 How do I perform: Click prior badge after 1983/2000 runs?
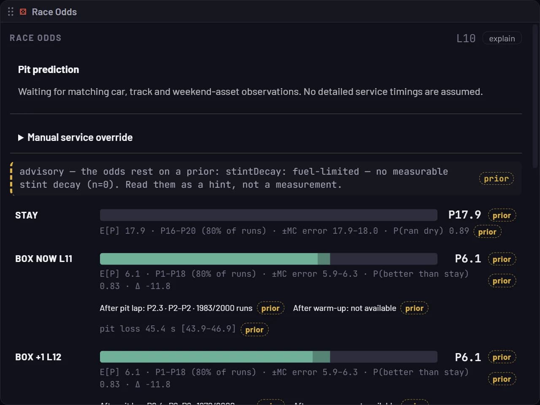(x=270, y=308)
